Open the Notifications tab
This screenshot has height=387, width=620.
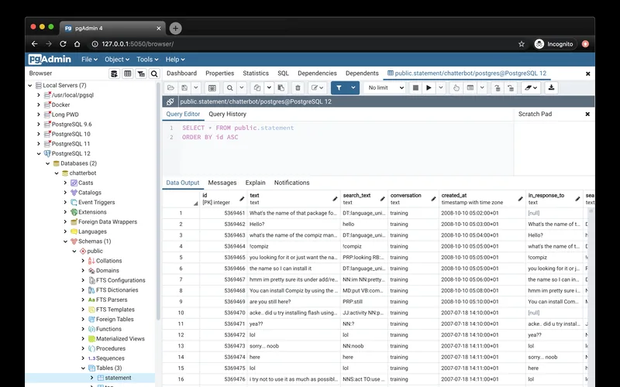click(x=292, y=183)
